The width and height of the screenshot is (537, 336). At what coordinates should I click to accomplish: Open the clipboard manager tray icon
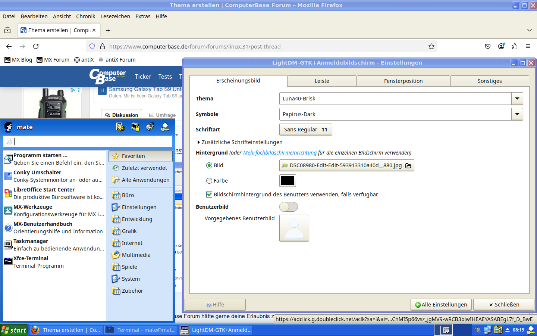498,330
